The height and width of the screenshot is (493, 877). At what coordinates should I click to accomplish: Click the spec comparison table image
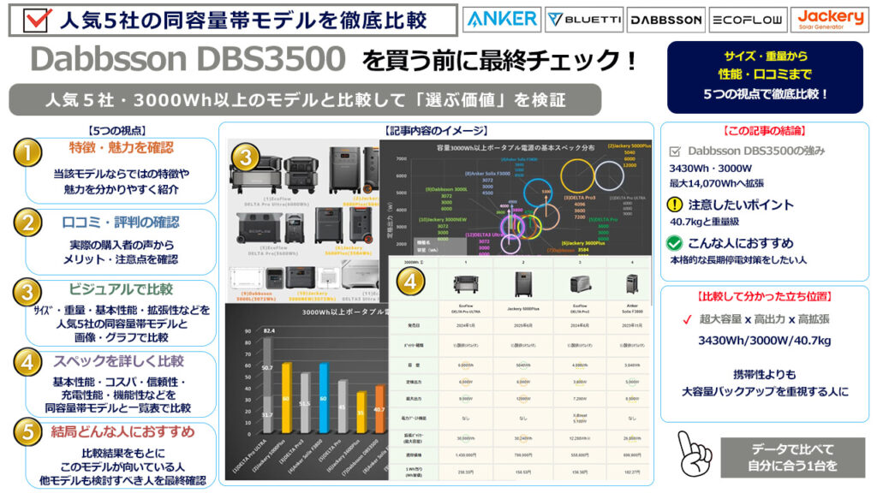[520, 369]
